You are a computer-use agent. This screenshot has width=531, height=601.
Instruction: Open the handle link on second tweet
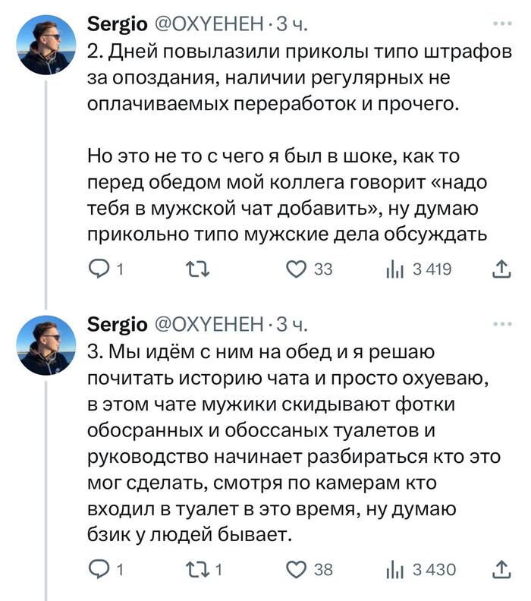208,326
